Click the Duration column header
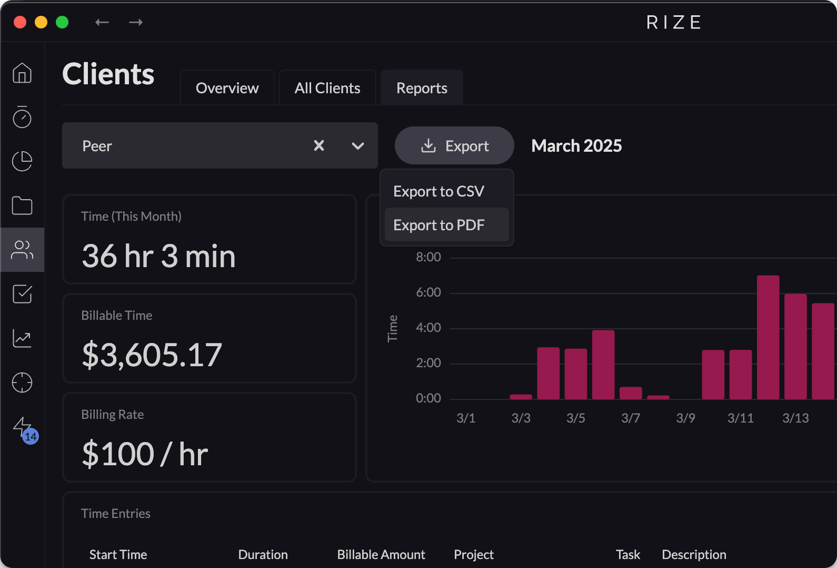Screen dimensions: 837x568 tap(263, 554)
